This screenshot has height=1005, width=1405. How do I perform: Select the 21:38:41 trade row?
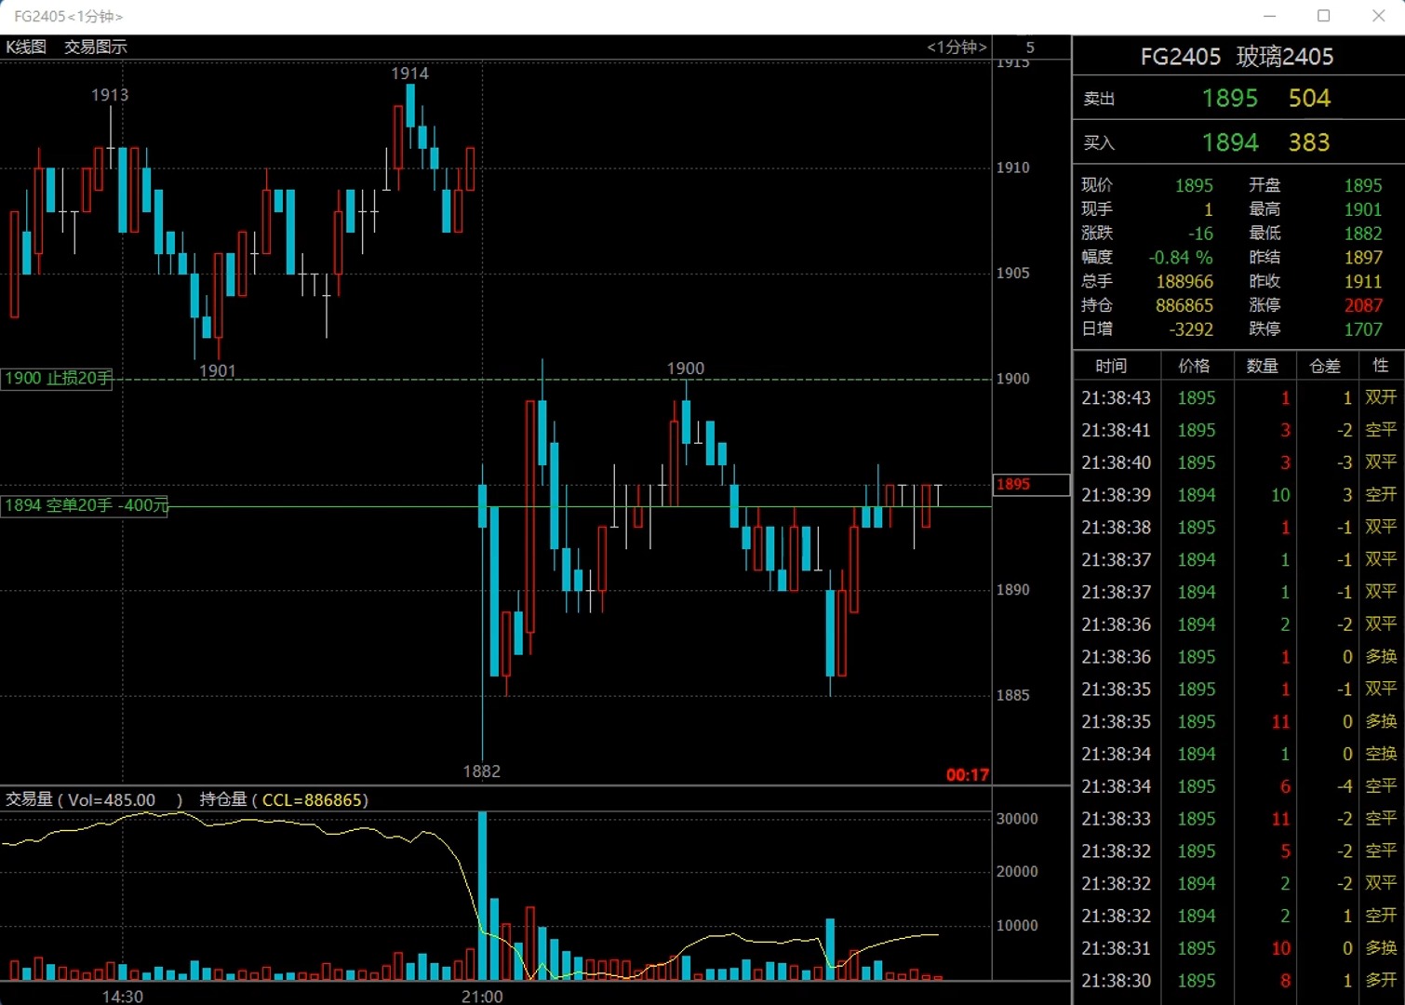[1238, 431]
